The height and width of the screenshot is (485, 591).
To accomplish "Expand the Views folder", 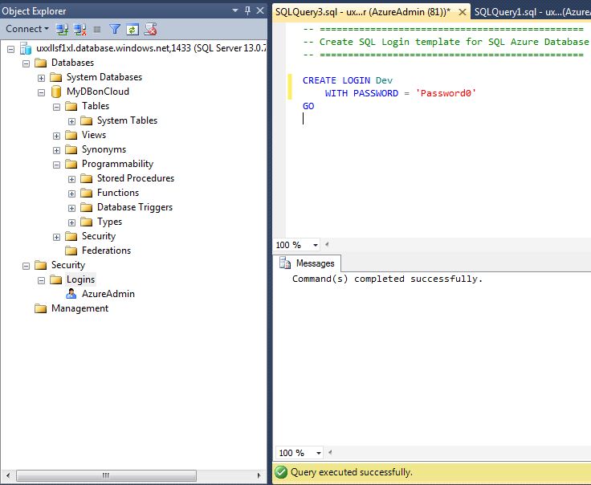I will pos(56,136).
